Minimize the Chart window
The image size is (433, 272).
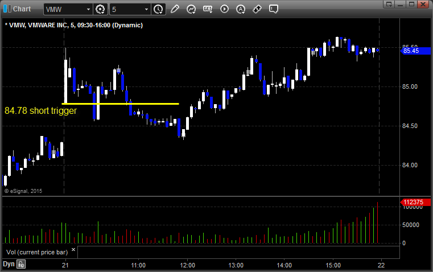[x=400, y=4]
